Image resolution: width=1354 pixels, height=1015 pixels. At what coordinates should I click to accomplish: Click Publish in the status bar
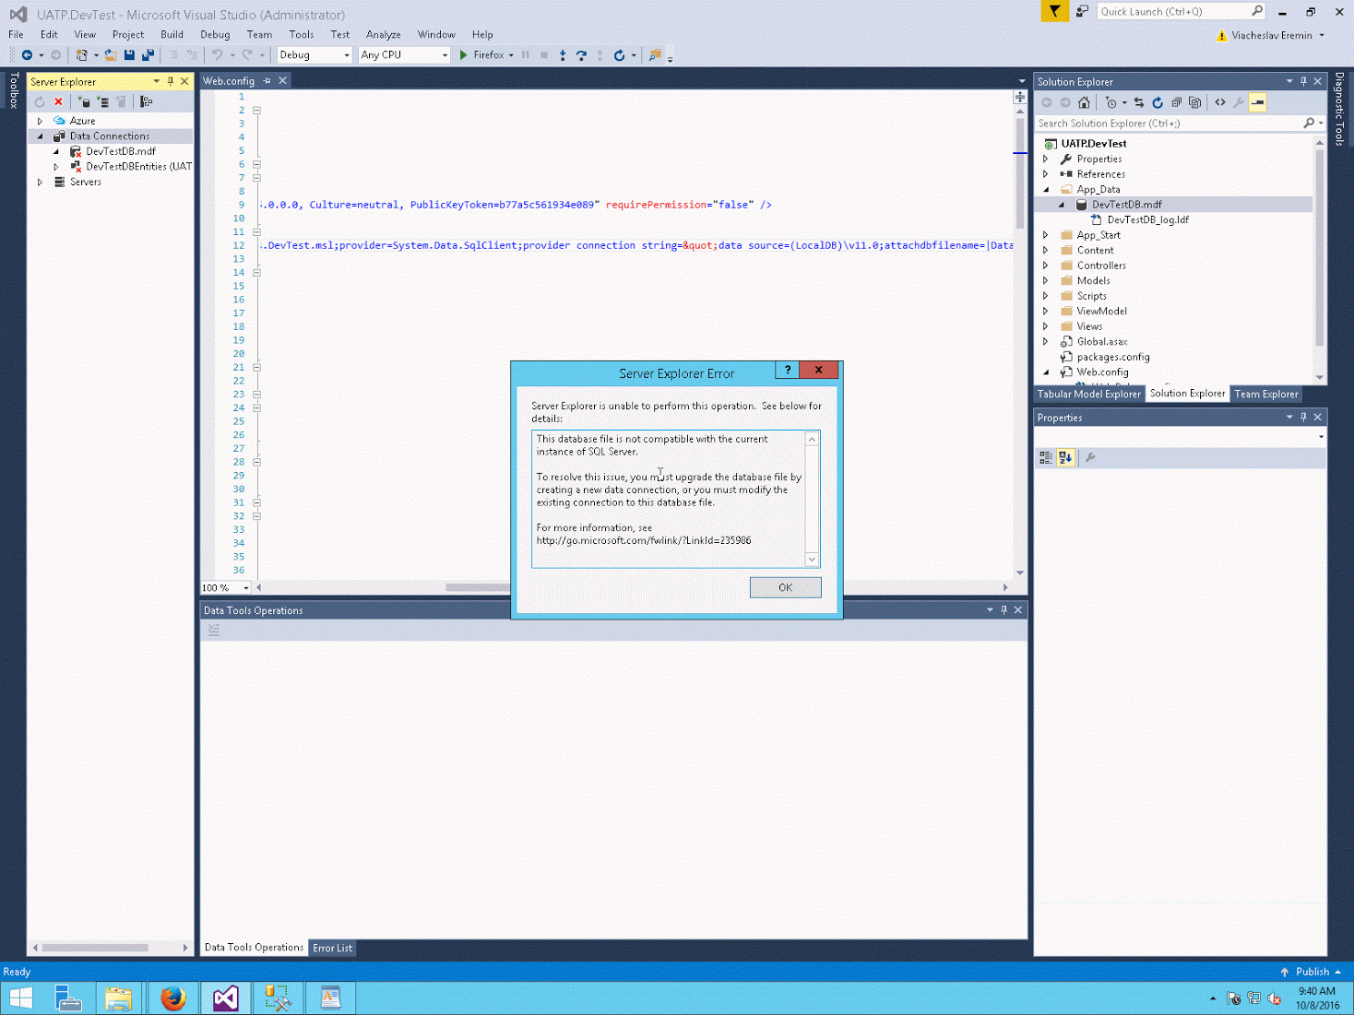1312,972
